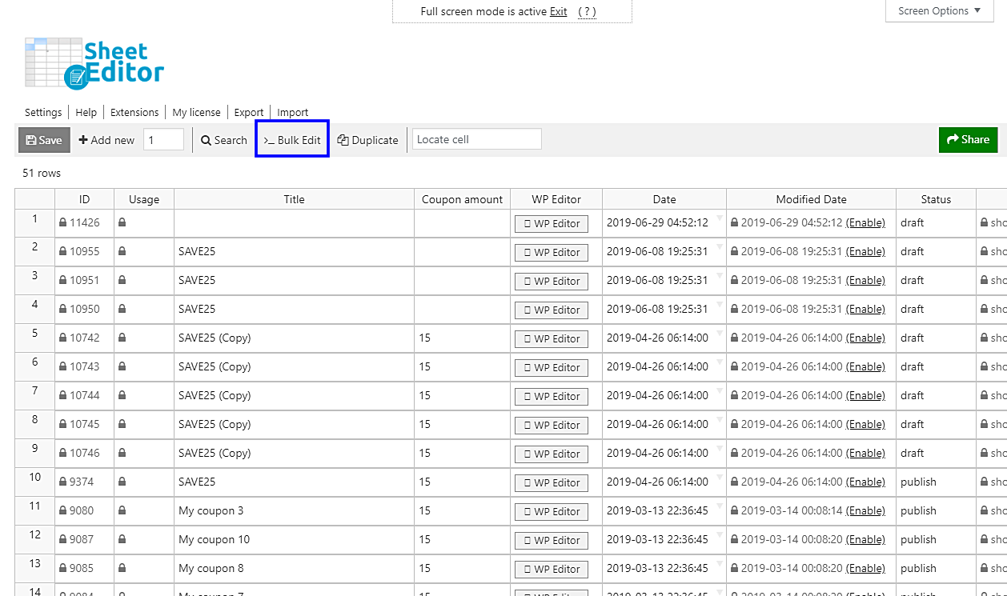Open the Import menu
Image resolution: width=1007 pixels, height=596 pixels.
(292, 113)
